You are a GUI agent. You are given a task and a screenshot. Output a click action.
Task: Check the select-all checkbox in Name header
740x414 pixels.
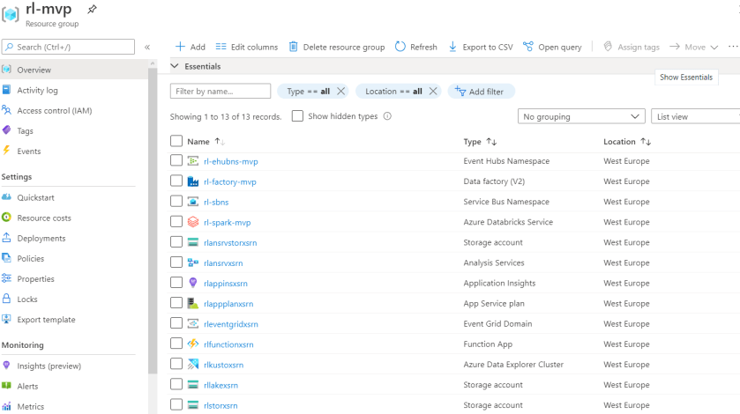pyautogui.click(x=176, y=142)
